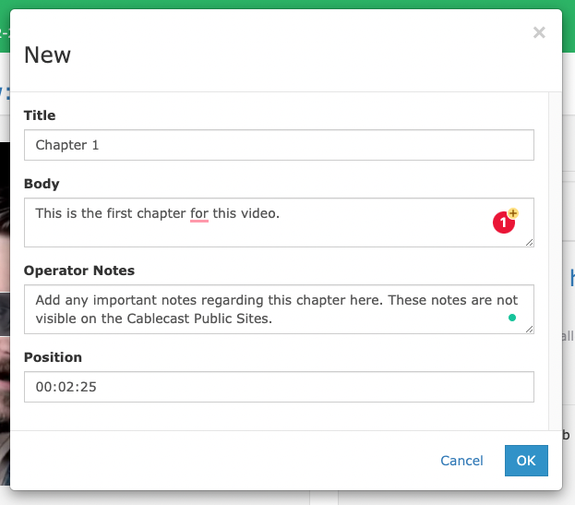Click into the Operator Notes text area
Viewport: 575px width, 505px height.
point(279,309)
